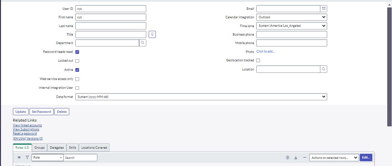The image size is (392, 166).
Task: Open the Department lookup magnifier
Action: click(x=143, y=43)
